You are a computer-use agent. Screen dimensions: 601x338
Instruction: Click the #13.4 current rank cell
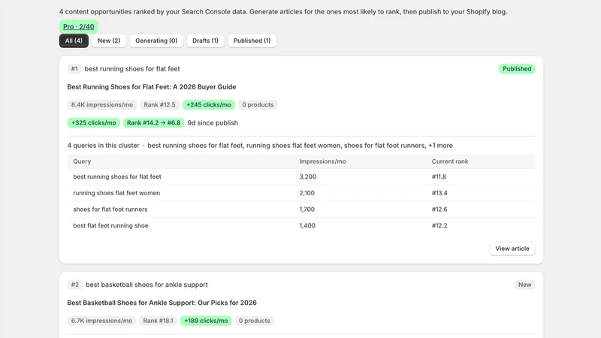click(439, 193)
